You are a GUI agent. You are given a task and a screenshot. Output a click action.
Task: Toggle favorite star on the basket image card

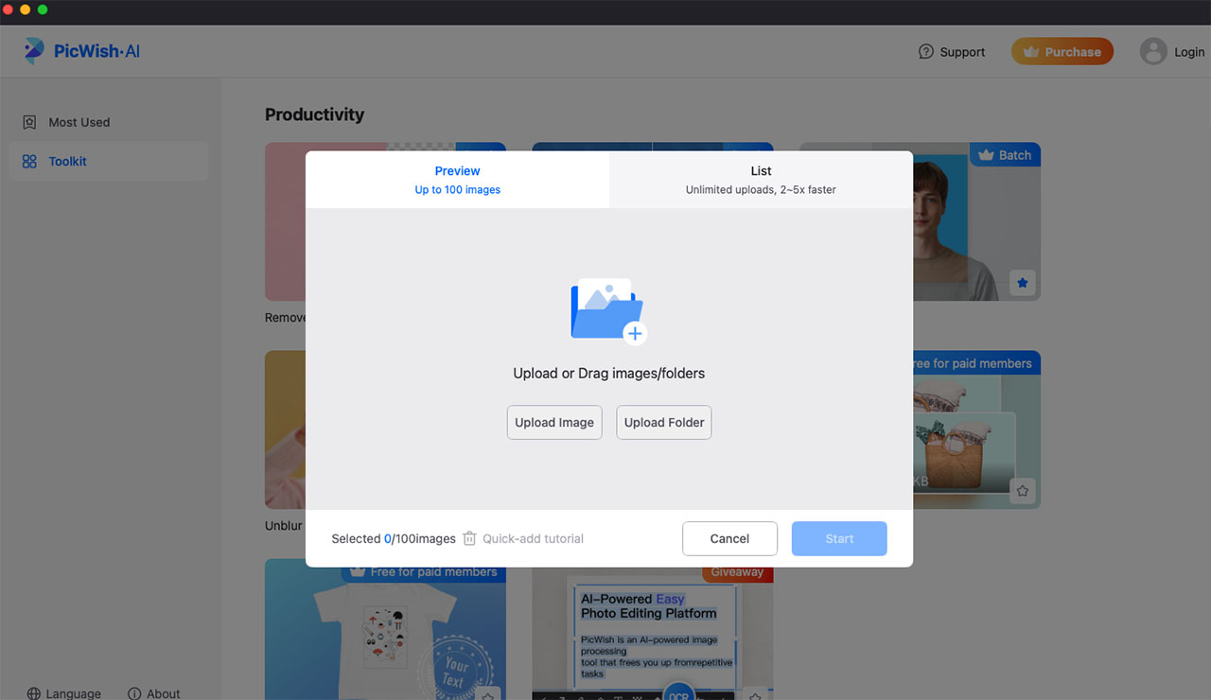1022,491
